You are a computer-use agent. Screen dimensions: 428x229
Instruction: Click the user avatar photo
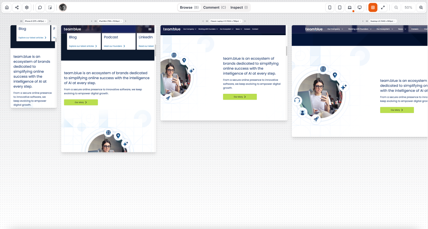(63, 7)
